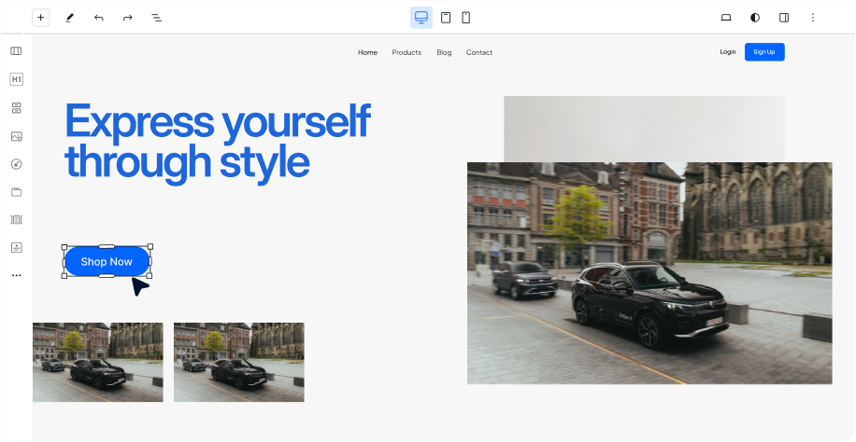Open the image element tool in sidebar

click(16, 136)
